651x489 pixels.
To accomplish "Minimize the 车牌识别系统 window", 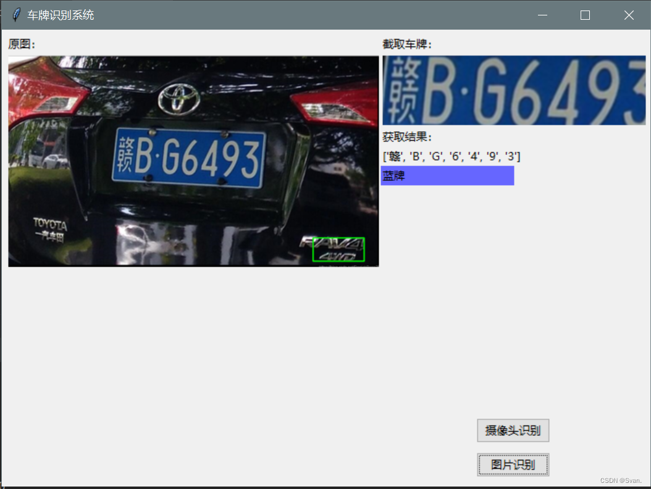I will pyautogui.click(x=542, y=15).
